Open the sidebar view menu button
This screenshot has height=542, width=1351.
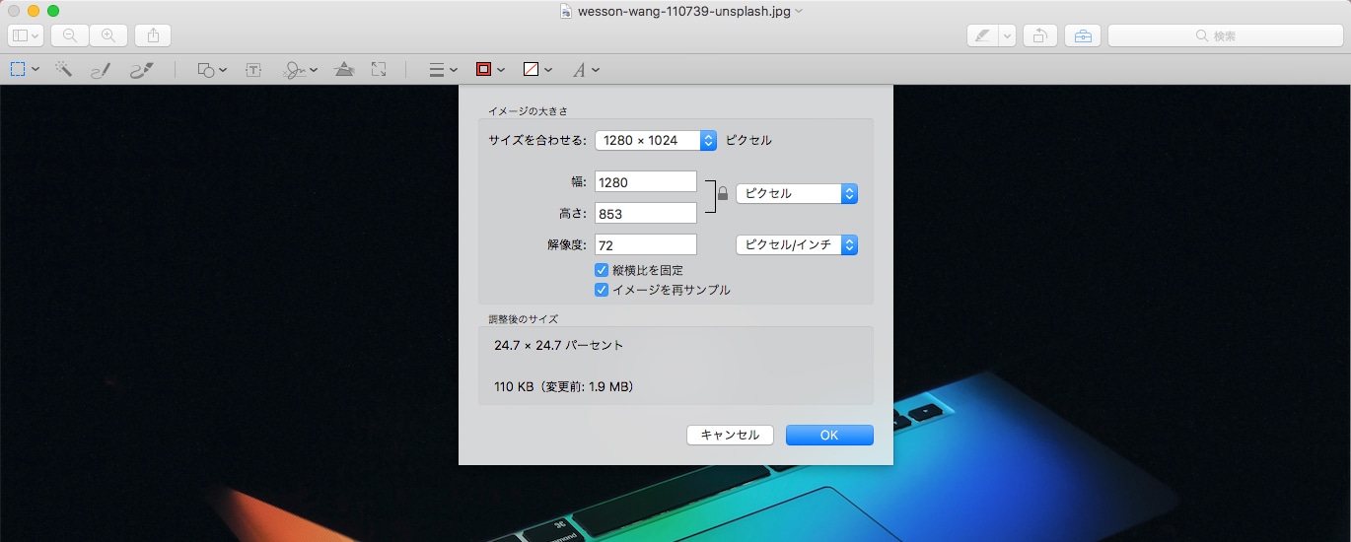[26, 35]
